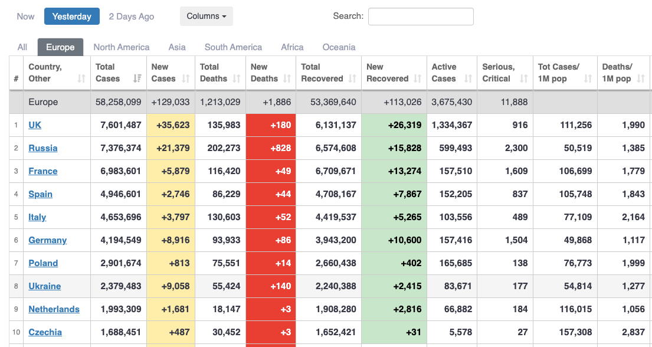Screen dimensions: 652x347
Task: Open the UK country link
Action: tap(35, 125)
